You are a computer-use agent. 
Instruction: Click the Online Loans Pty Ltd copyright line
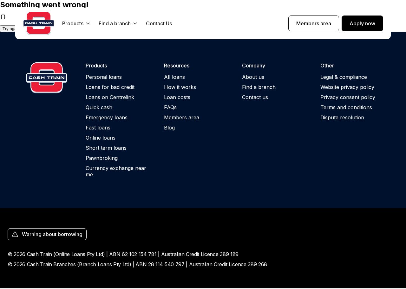click(x=123, y=254)
